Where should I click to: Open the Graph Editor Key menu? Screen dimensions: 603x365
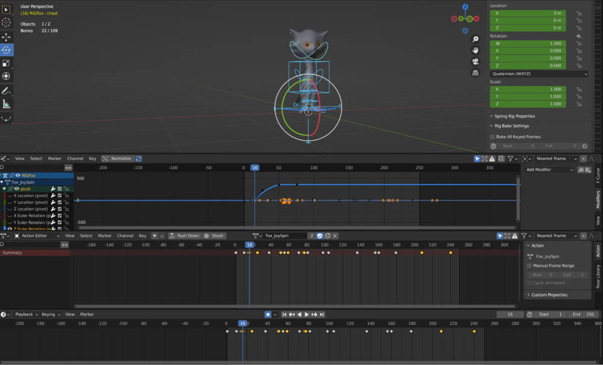[93, 159]
